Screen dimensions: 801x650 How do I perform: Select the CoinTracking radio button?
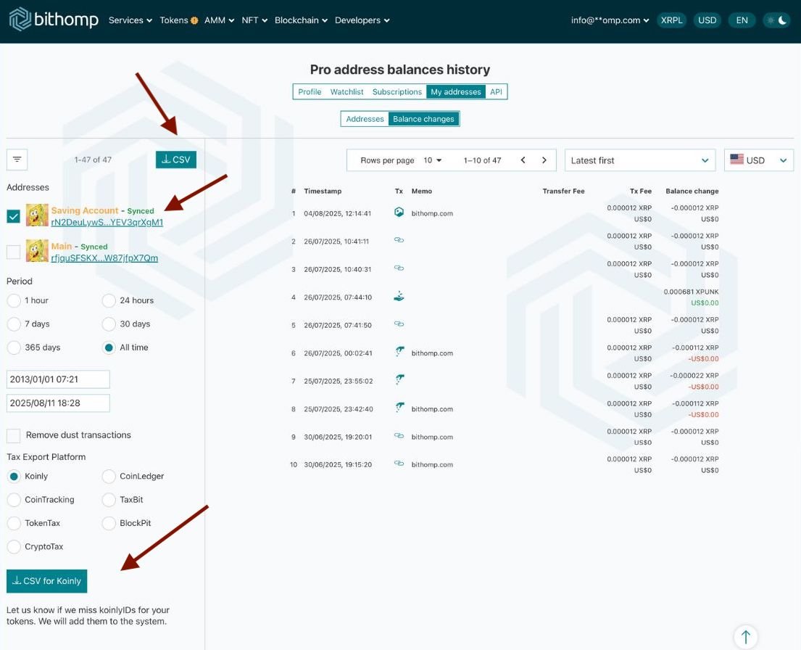(14, 500)
